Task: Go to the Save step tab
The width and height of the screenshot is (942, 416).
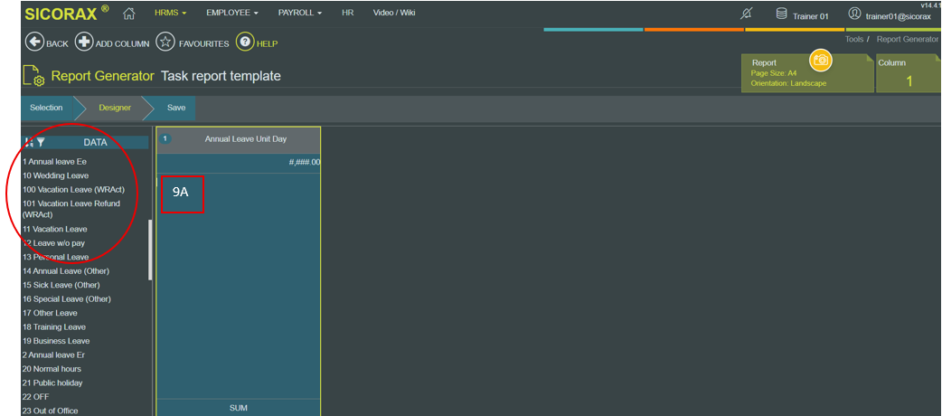Action: pos(176,108)
